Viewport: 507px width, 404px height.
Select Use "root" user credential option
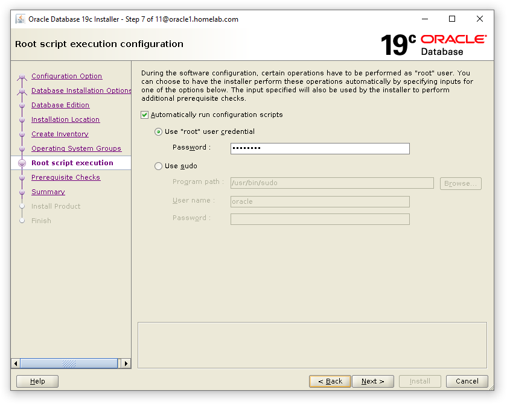tap(158, 131)
